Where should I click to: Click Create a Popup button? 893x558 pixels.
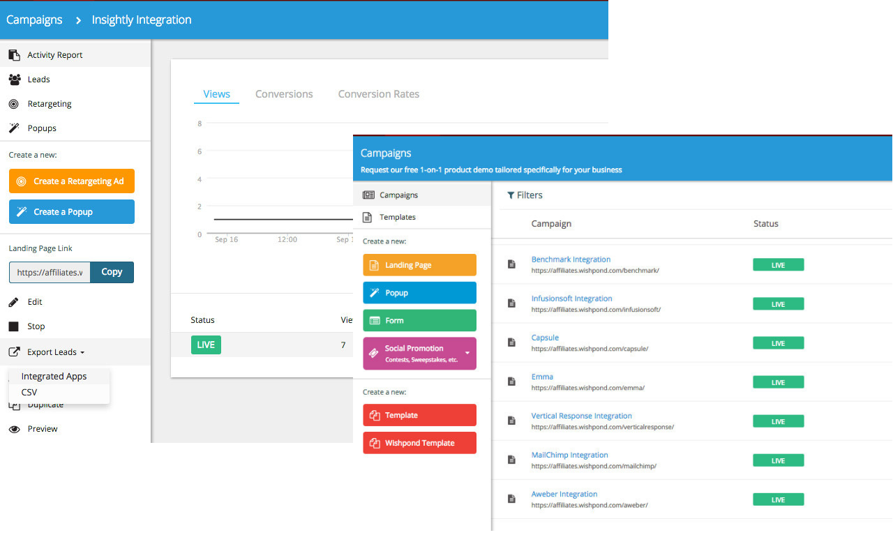(72, 212)
